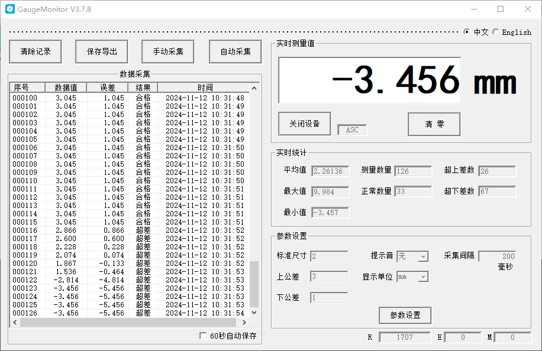Start 自动采集 automatic collection
This screenshot has width=542, height=351.
pyautogui.click(x=235, y=52)
